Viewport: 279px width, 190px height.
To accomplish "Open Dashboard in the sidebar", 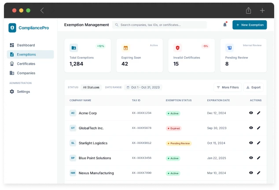I will [x=26, y=45].
